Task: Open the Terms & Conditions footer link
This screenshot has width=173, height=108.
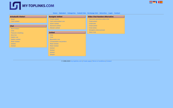Action: [99, 61]
